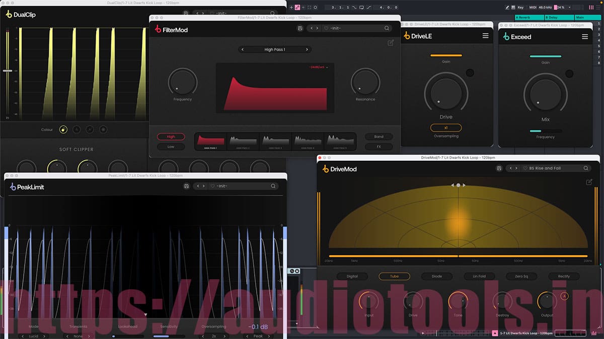Favorite the PeakLimit -Init- preset heart
Screen dimensions: 604x339
click(212, 186)
